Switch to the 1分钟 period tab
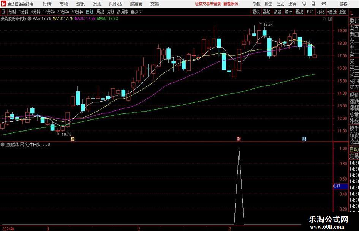 click(24, 12)
